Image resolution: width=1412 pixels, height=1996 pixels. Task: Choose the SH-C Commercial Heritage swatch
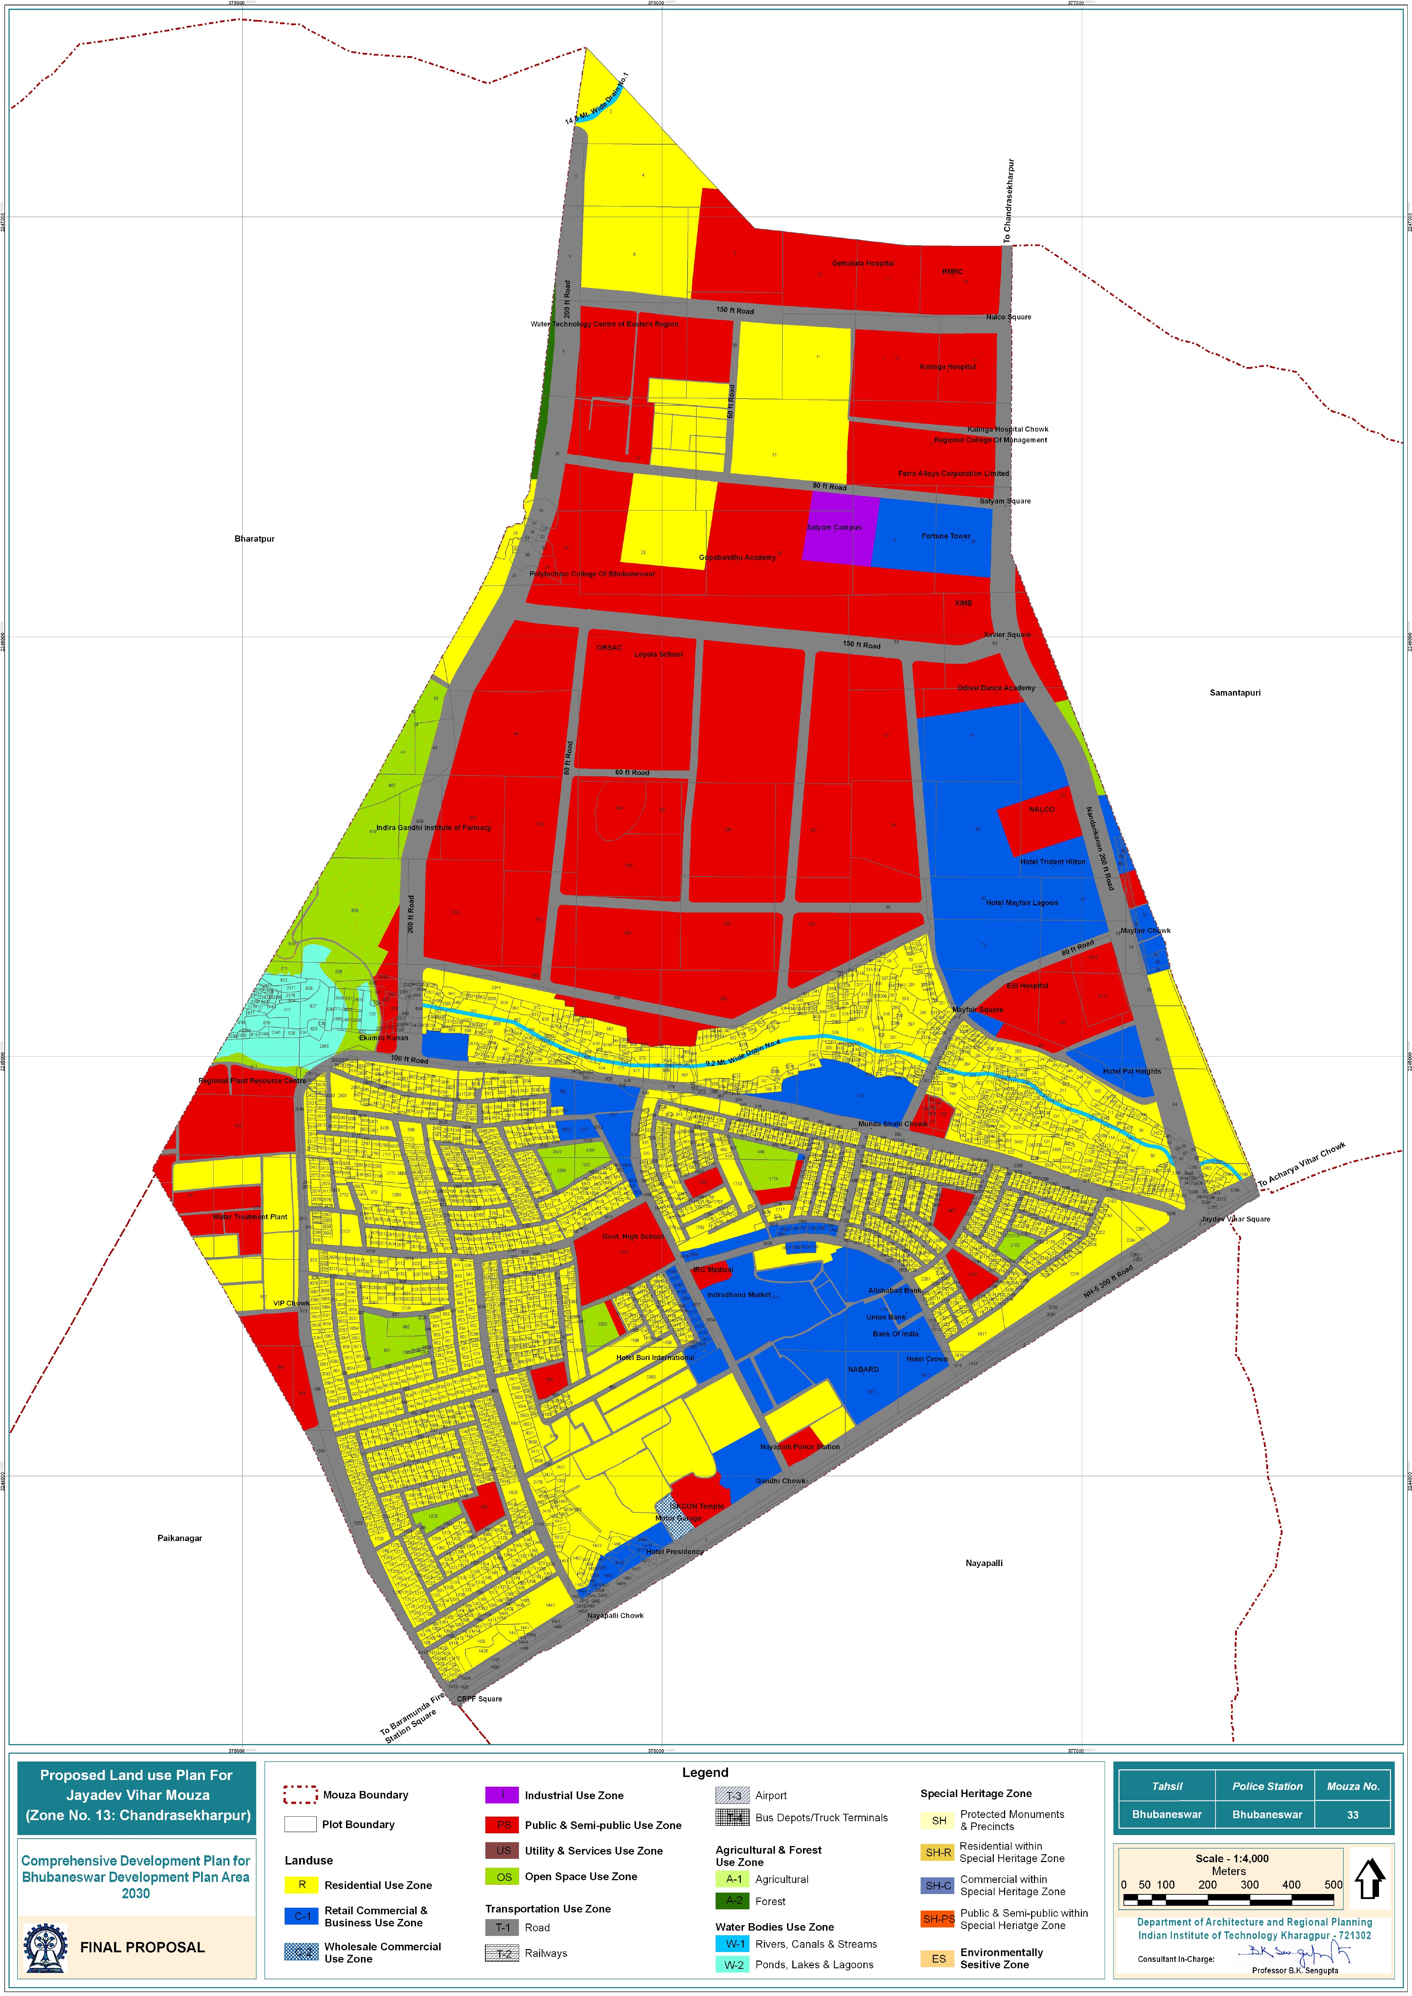(938, 1886)
